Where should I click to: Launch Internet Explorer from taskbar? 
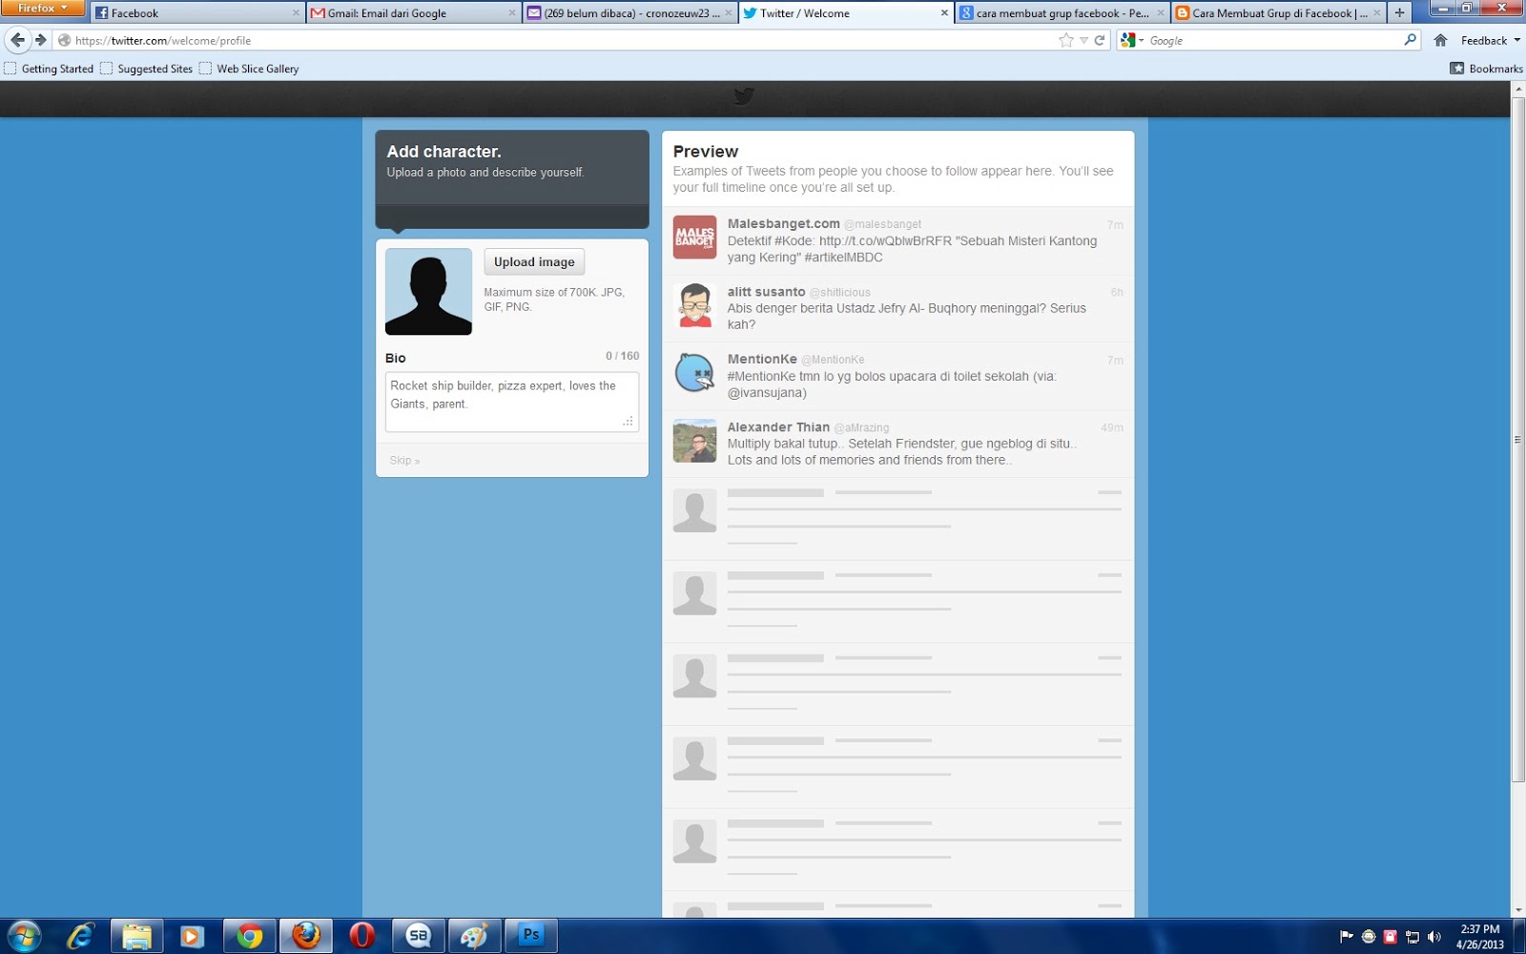[80, 936]
